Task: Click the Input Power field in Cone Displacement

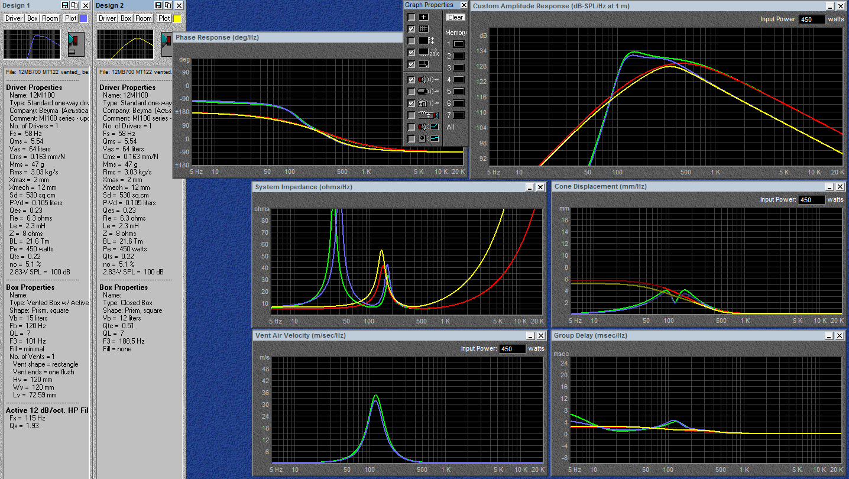Action: pos(811,200)
